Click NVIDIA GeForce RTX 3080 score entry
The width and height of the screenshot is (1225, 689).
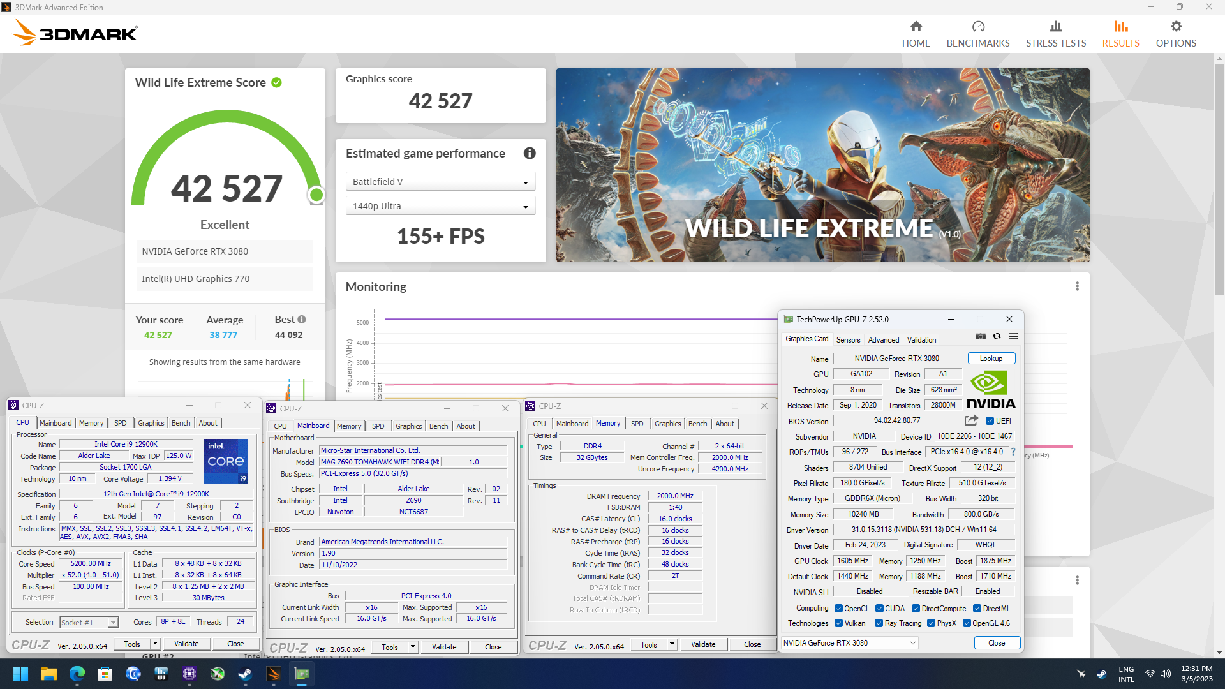coord(225,251)
